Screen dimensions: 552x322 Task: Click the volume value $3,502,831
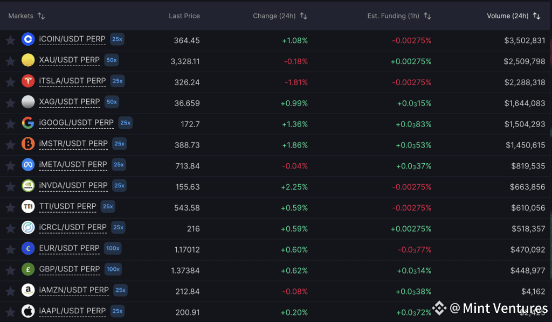[x=525, y=40]
